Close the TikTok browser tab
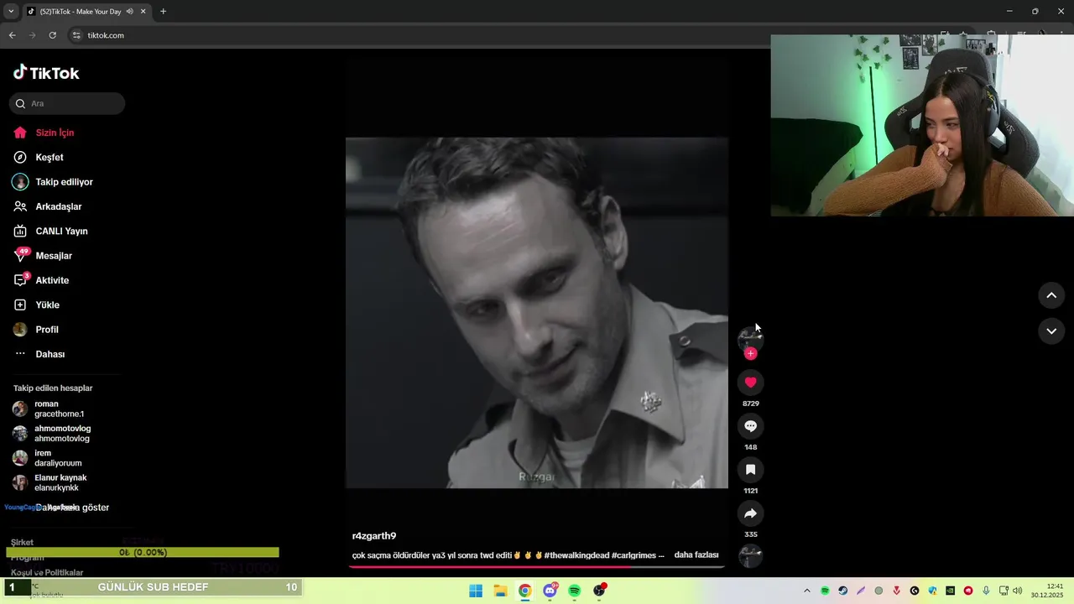1074x604 pixels. pos(143,12)
